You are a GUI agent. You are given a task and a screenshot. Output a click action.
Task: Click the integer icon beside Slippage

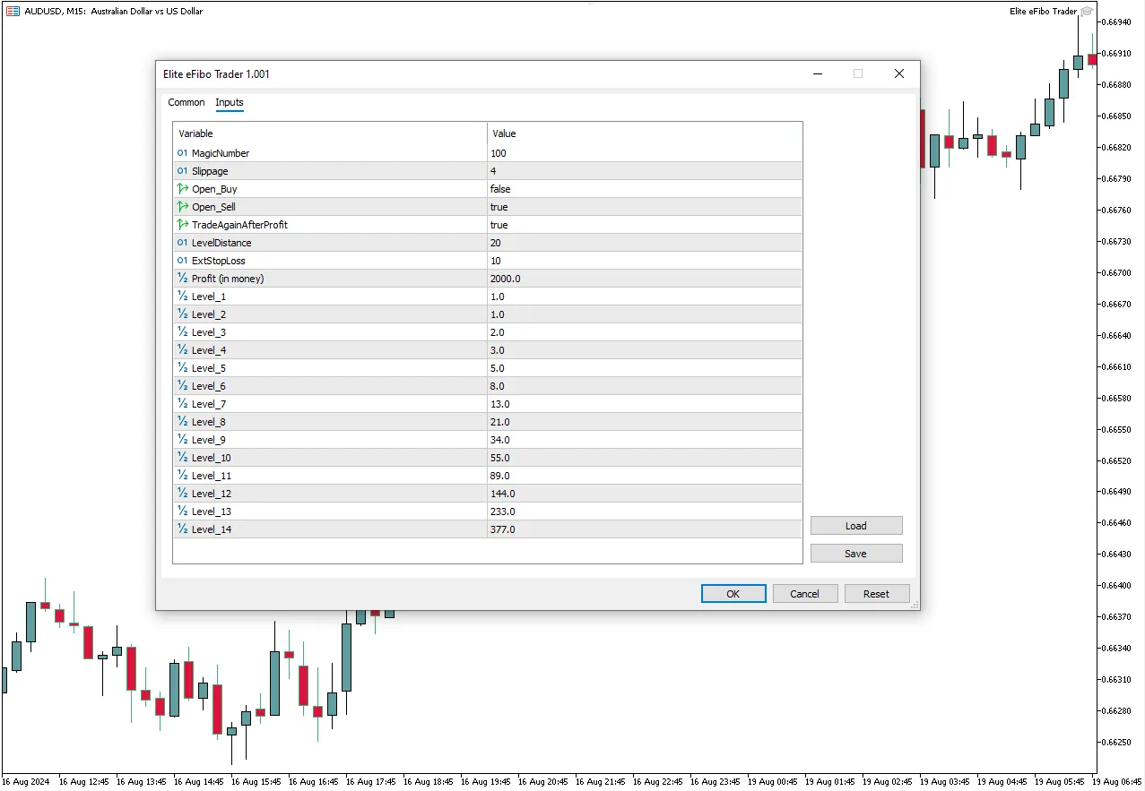point(183,171)
